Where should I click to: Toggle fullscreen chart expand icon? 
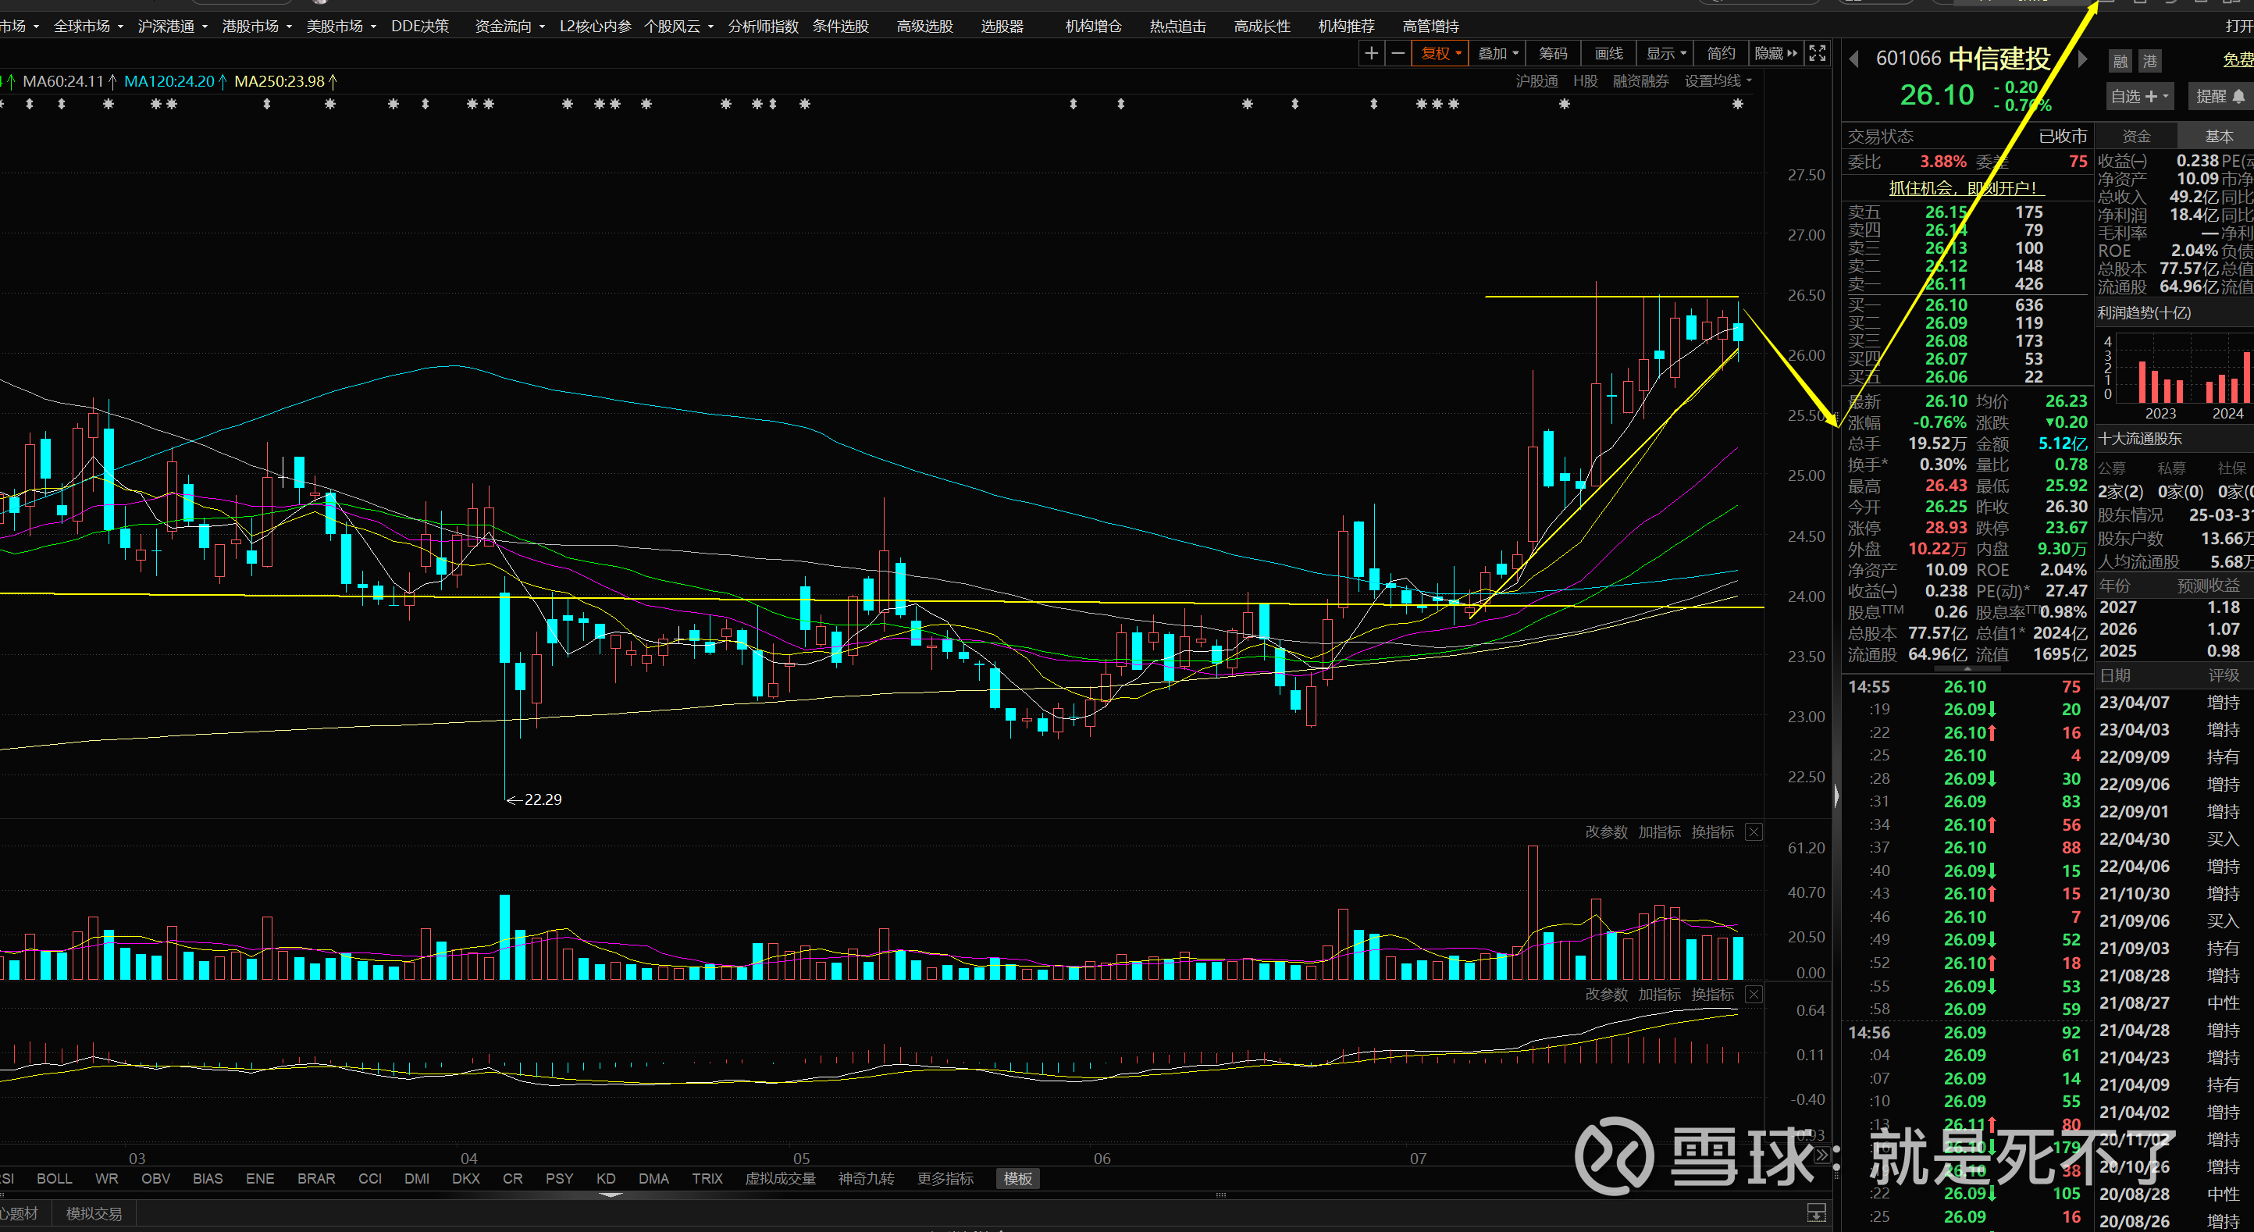point(1818,53)
